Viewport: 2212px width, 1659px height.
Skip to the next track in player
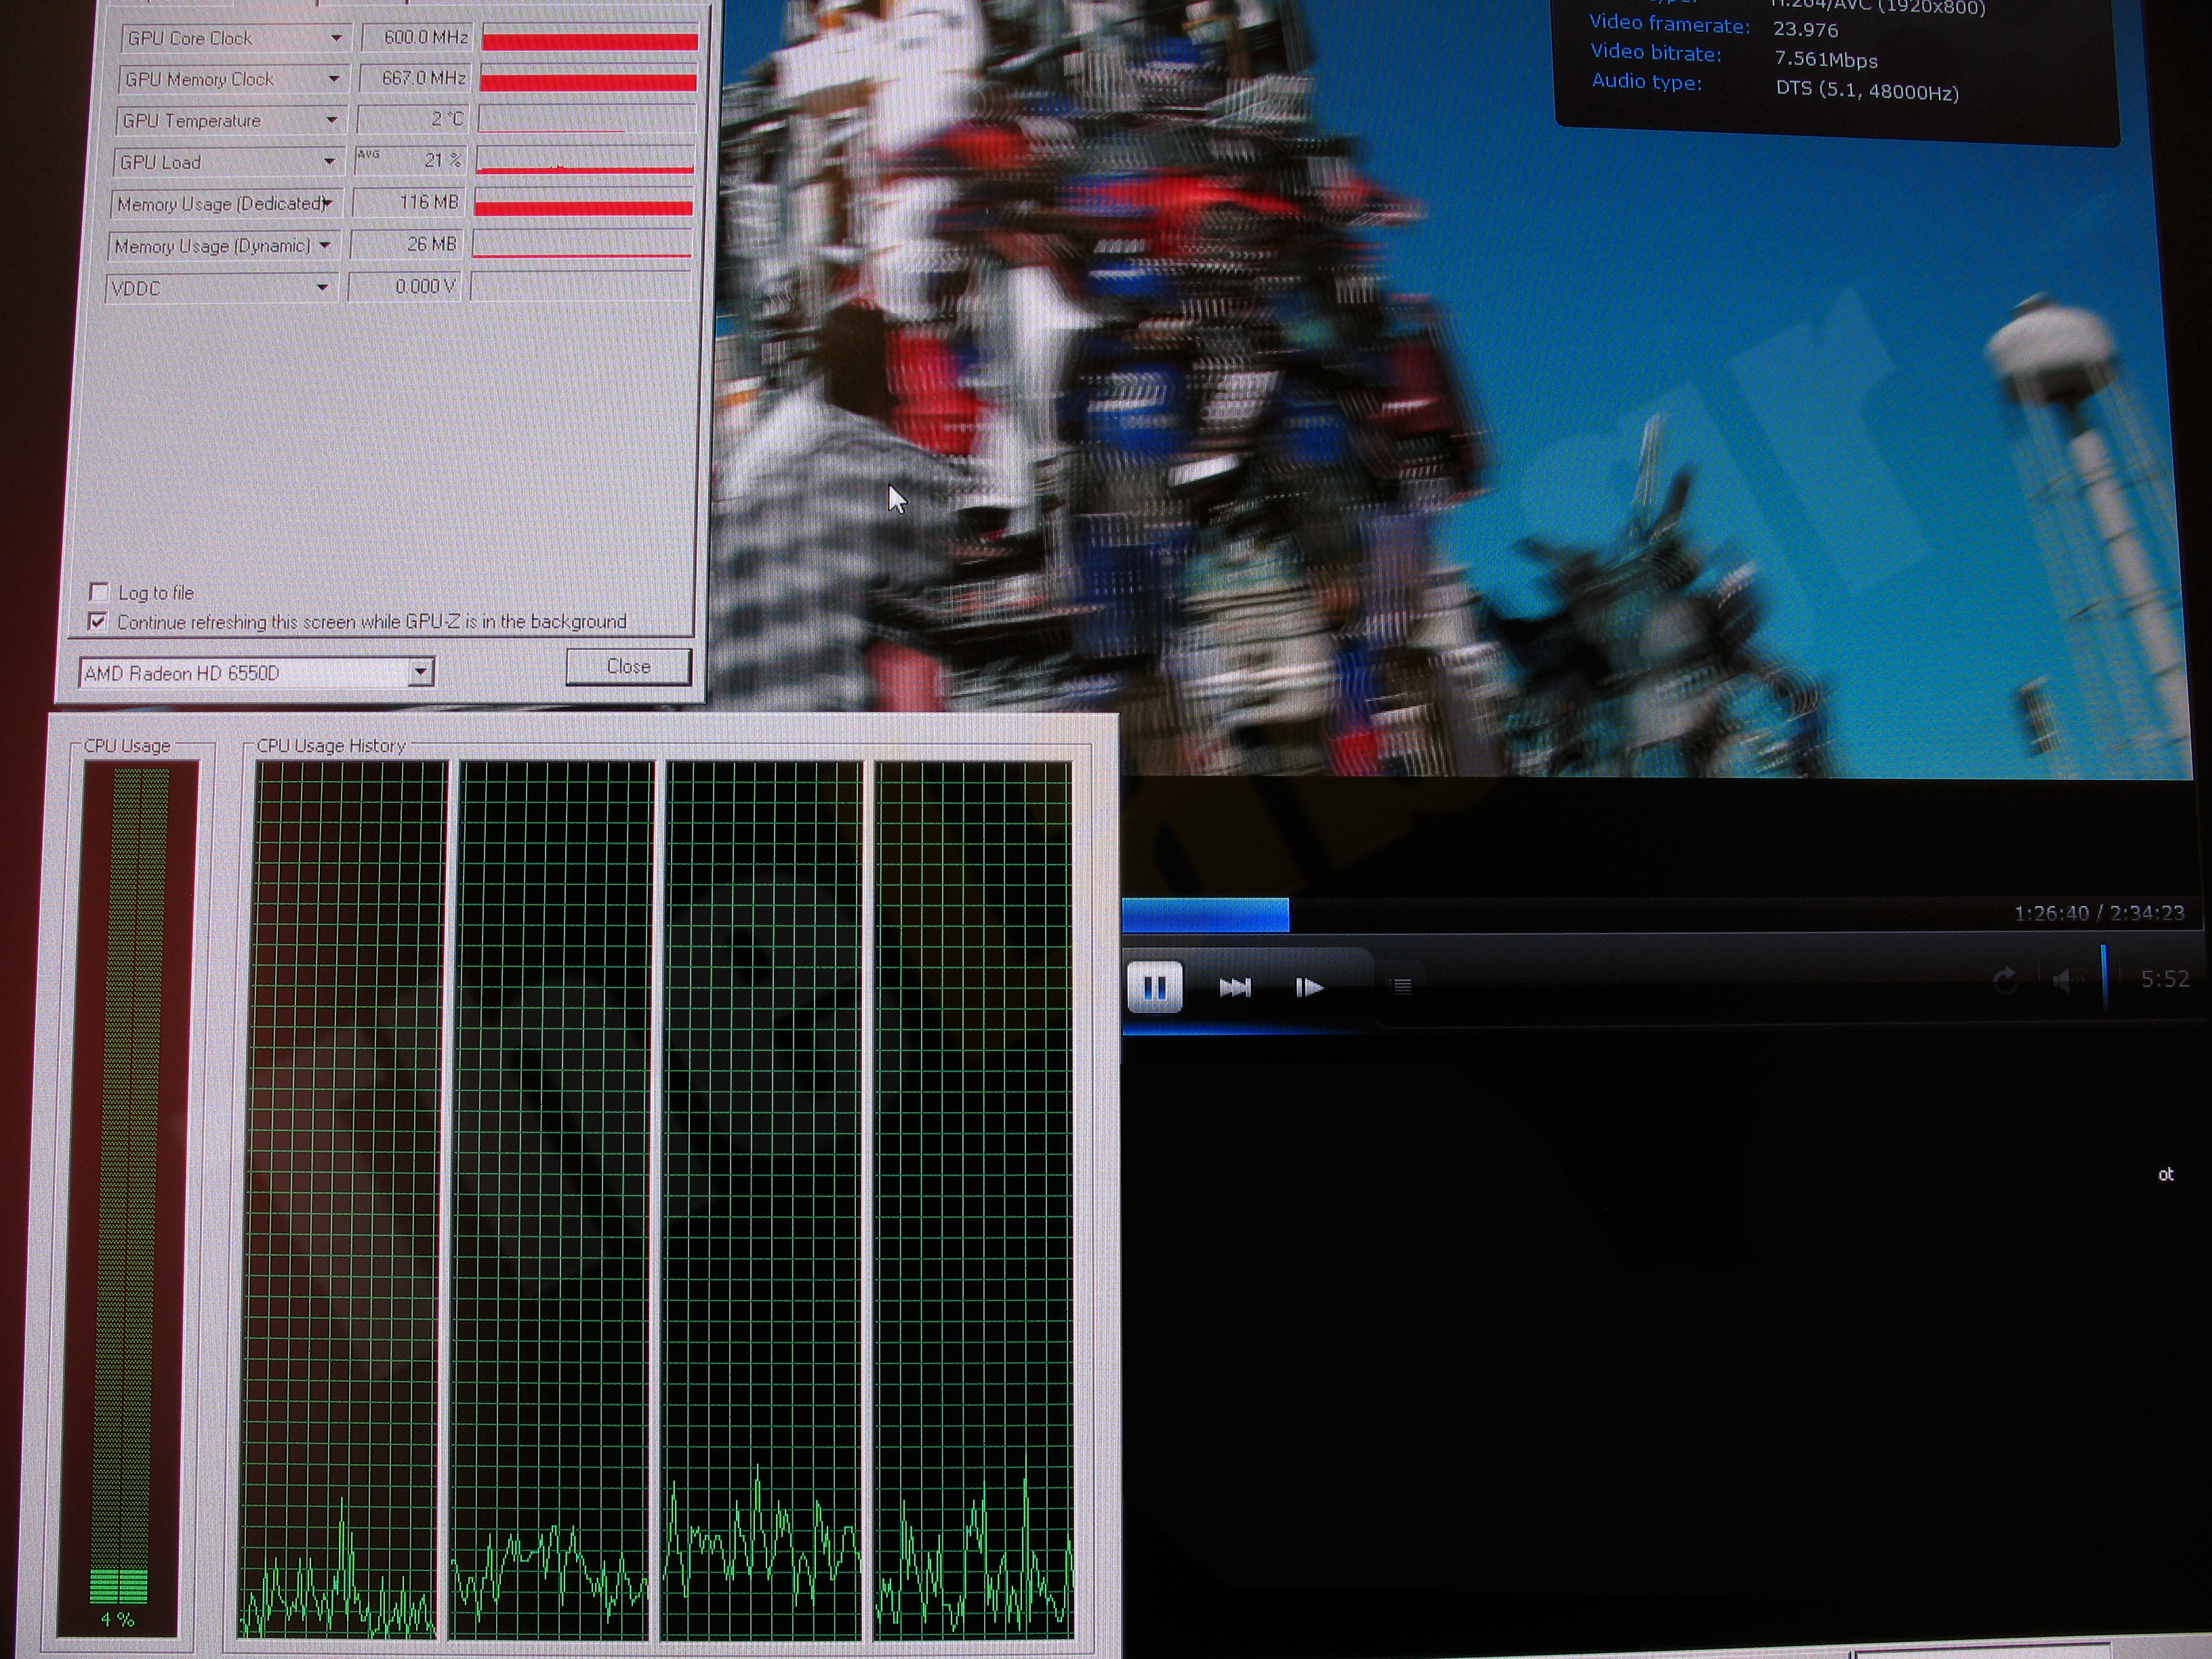pos(1235,987)
